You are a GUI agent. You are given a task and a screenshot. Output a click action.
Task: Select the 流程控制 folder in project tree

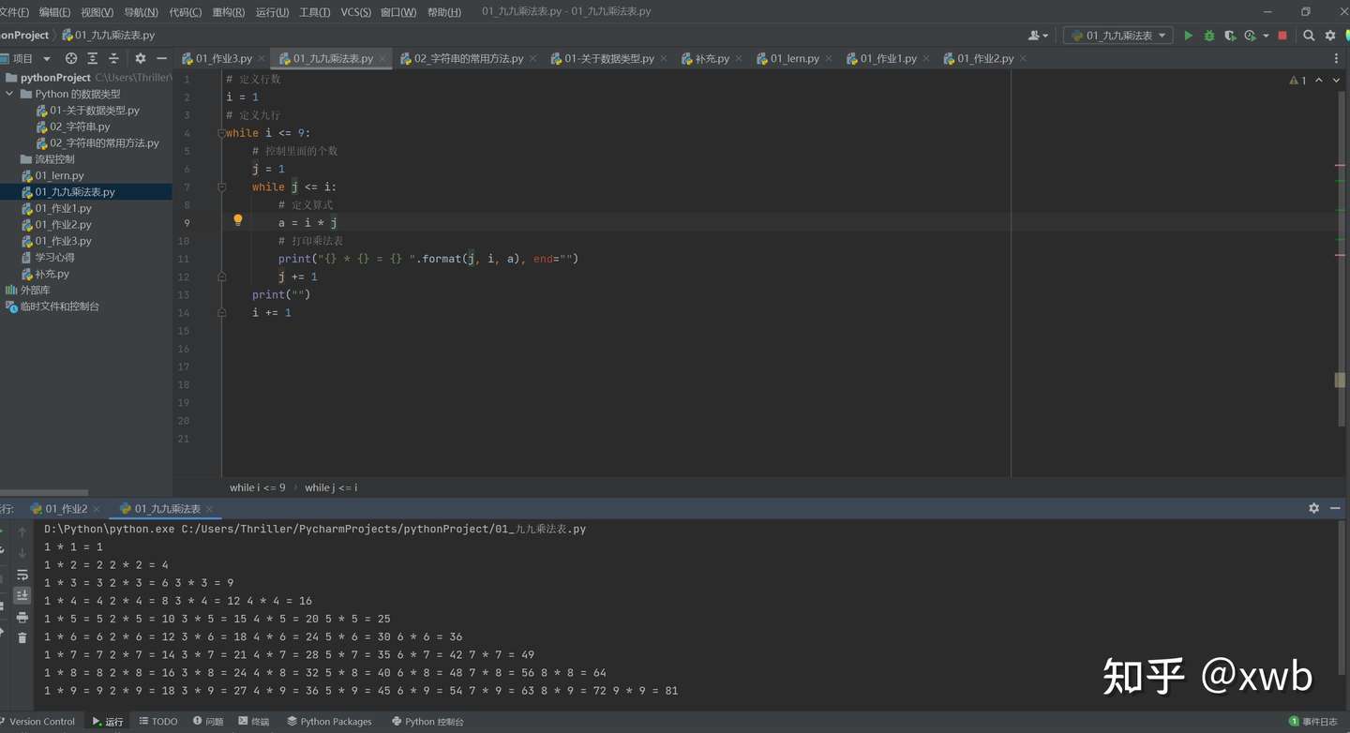tap(54, 159)
